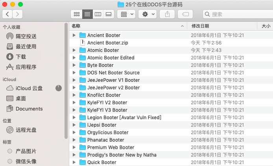Open 应用程序 Applications in sidebar
Screen dimensions: 273x166
[x=26, y=67]
